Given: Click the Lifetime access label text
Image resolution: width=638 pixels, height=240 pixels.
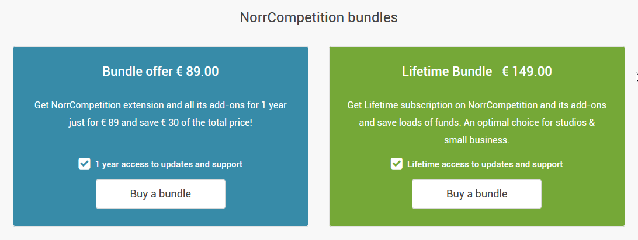Looking at the screenshot, I should pyautogui.click(x=485, y=164).
